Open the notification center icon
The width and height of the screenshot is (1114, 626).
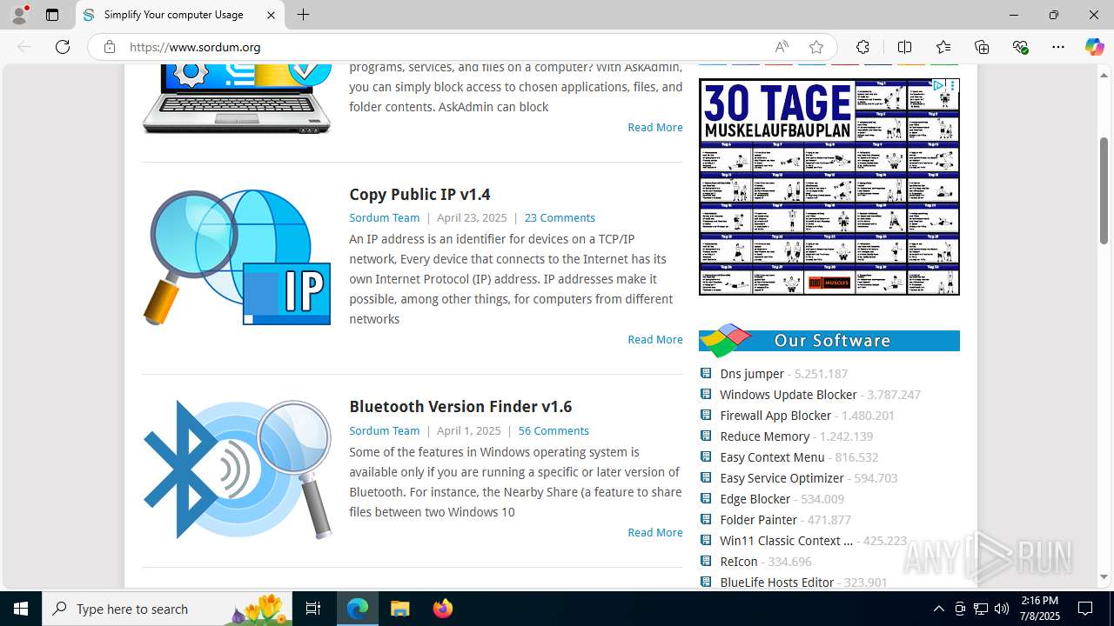click(1085, 609)
